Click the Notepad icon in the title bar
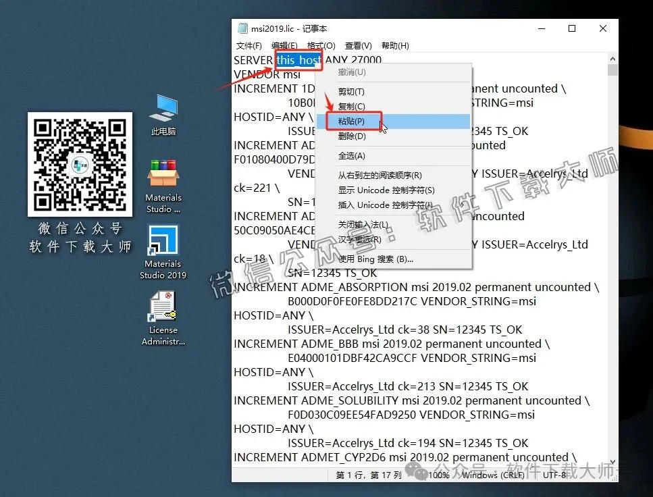 coord(242,28)
